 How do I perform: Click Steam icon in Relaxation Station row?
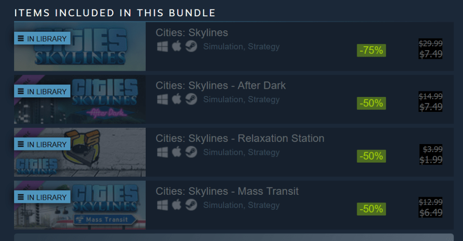click(x=191, y=152)
